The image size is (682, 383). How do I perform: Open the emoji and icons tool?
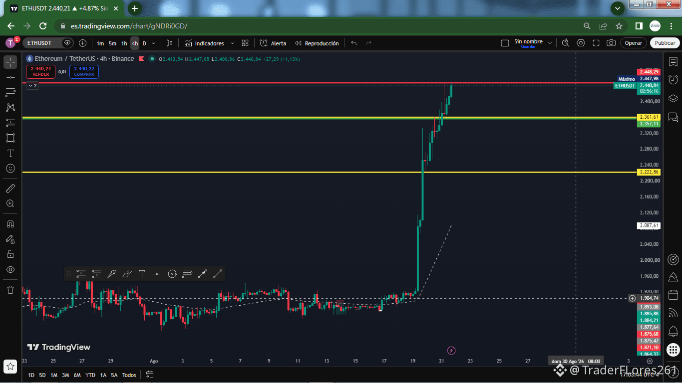pos(10,169)
